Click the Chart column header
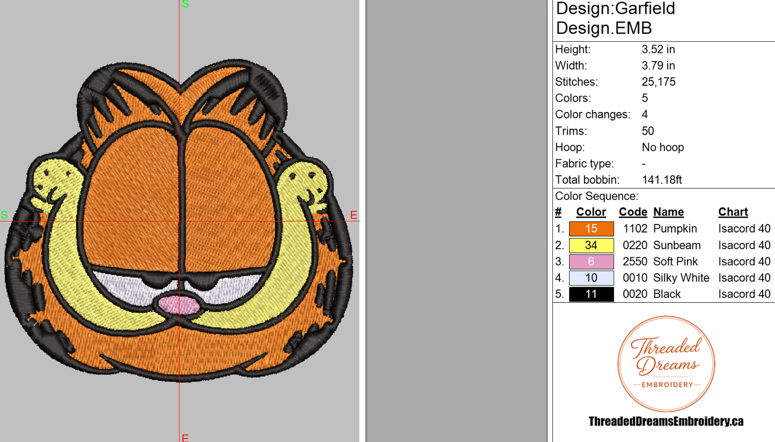This screenshot has height=442, width=775. pyautogui.click(x=733, y=212)
